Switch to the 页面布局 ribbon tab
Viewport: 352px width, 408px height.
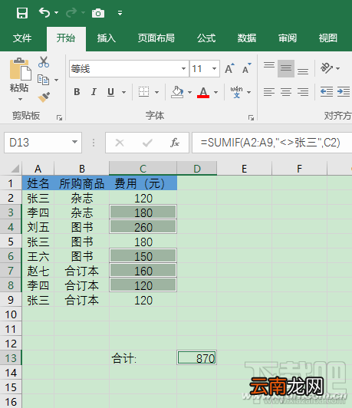pos(156,38)
